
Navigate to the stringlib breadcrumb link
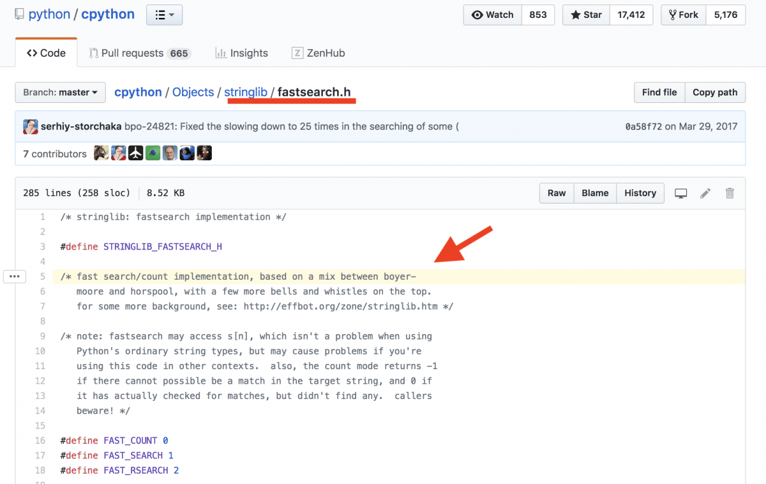246,92
